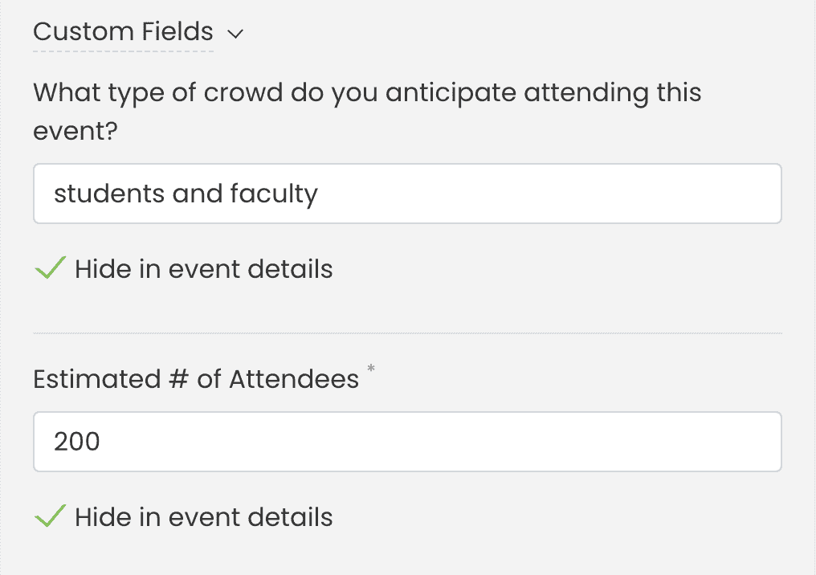Toggle green checkmark under attendees field
Viewport: 816px width, 575px height.
[50, 517]
